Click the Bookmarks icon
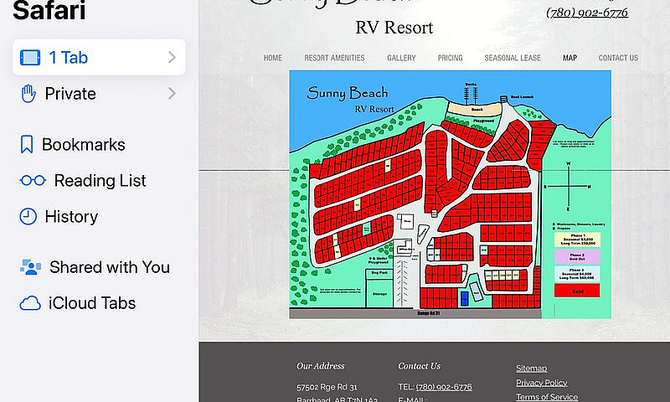The image size is (670, 402). point(27,144)
